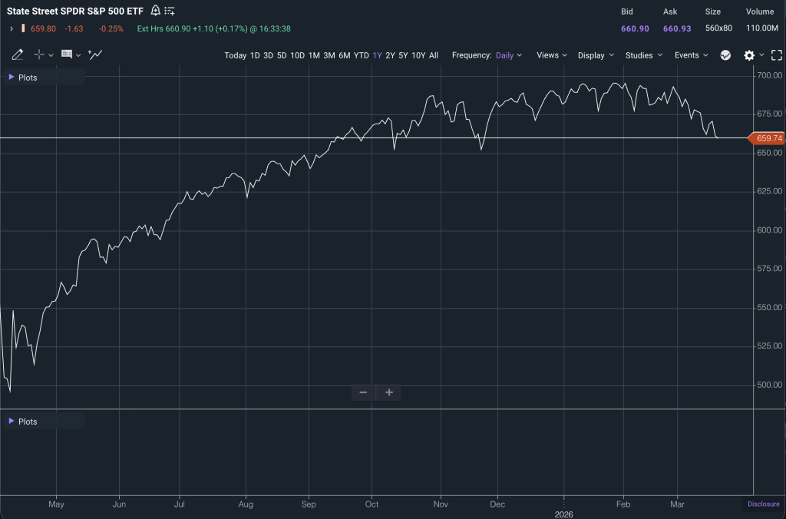Click the ask price 660.93
The width and height of the screenshot is (786, 519).
(x=677, y=28)
